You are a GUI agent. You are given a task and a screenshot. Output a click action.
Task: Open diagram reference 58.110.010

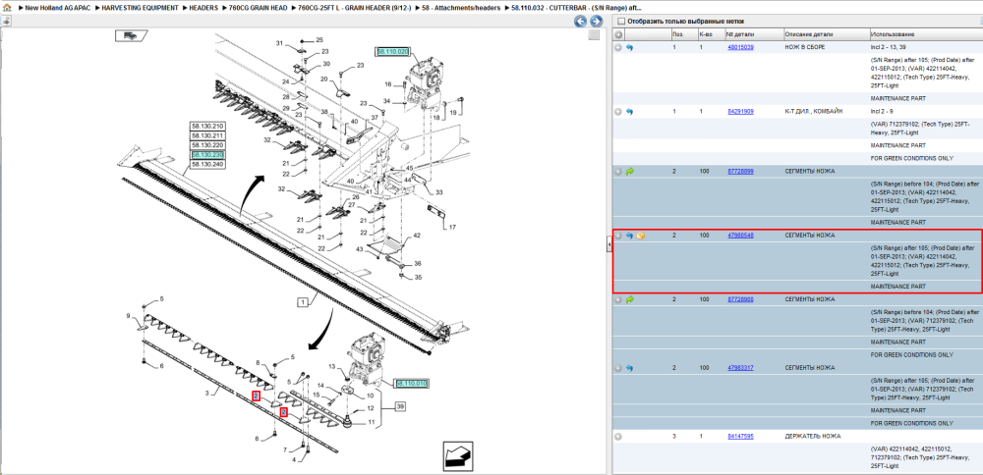[x=411, y=383]
